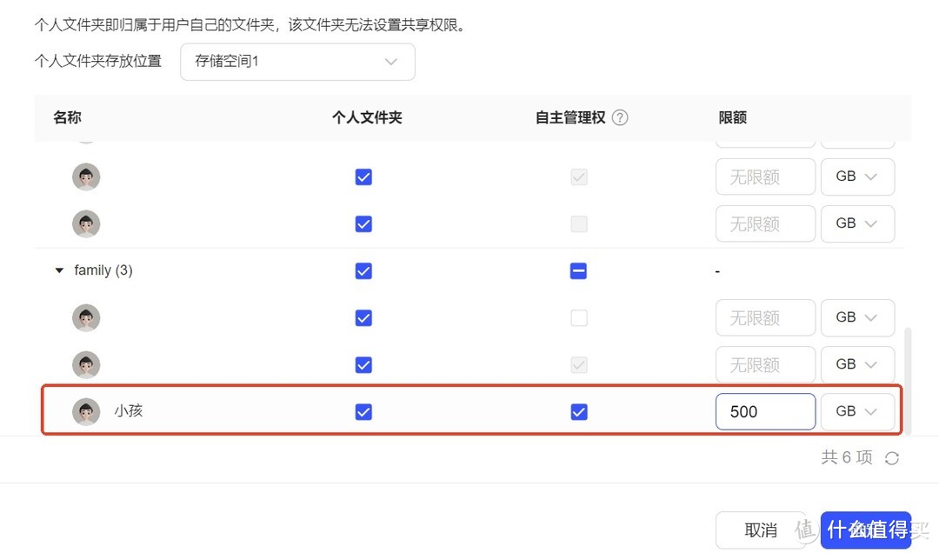Screen dimensions: 939x553
Task: Click the indeterminate 自主管理权 checkbox of family group
Action: (x=579, y=270)
